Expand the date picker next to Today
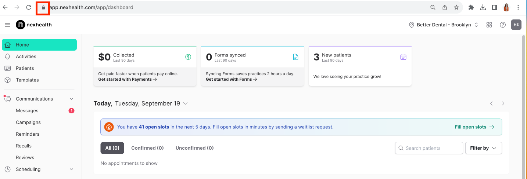Viewport: 527px width, 179px height. tap(186, 103)
